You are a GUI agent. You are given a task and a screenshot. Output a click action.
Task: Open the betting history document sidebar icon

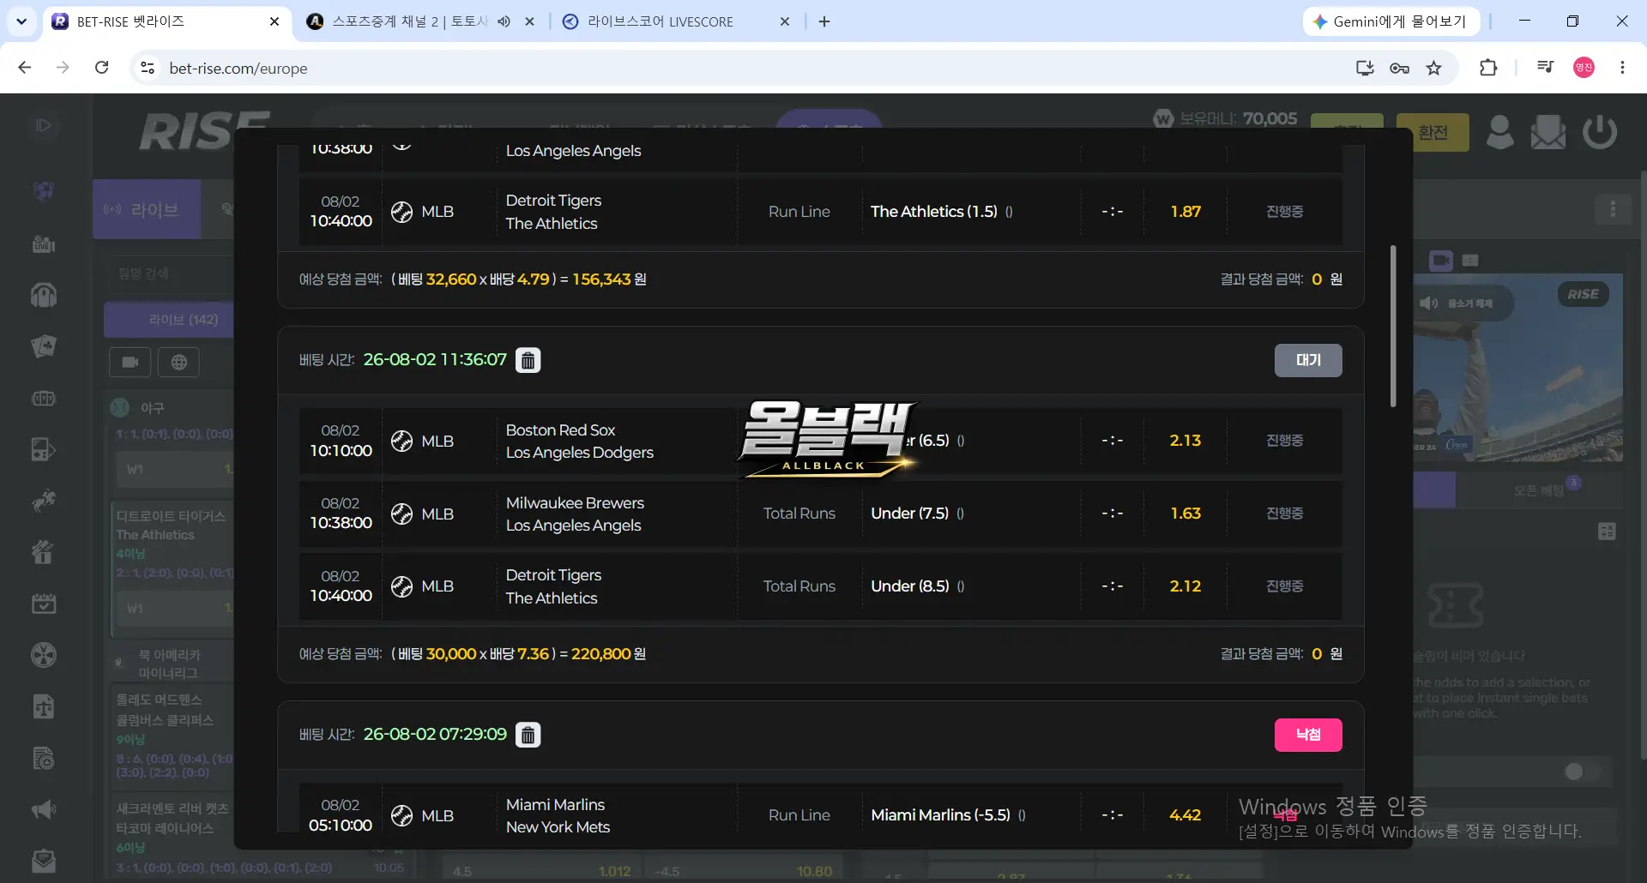click(x=44, y=758)
